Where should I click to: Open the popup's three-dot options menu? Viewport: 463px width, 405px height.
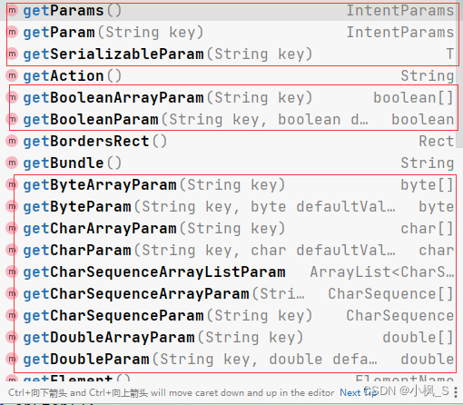pyautogui.click(x=456, y=392)
